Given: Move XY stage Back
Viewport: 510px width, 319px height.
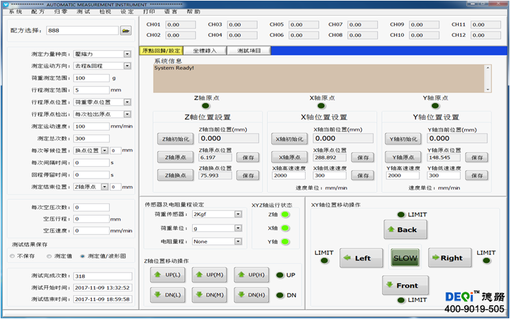Looking at the screenshot, I should coord(405,230).
